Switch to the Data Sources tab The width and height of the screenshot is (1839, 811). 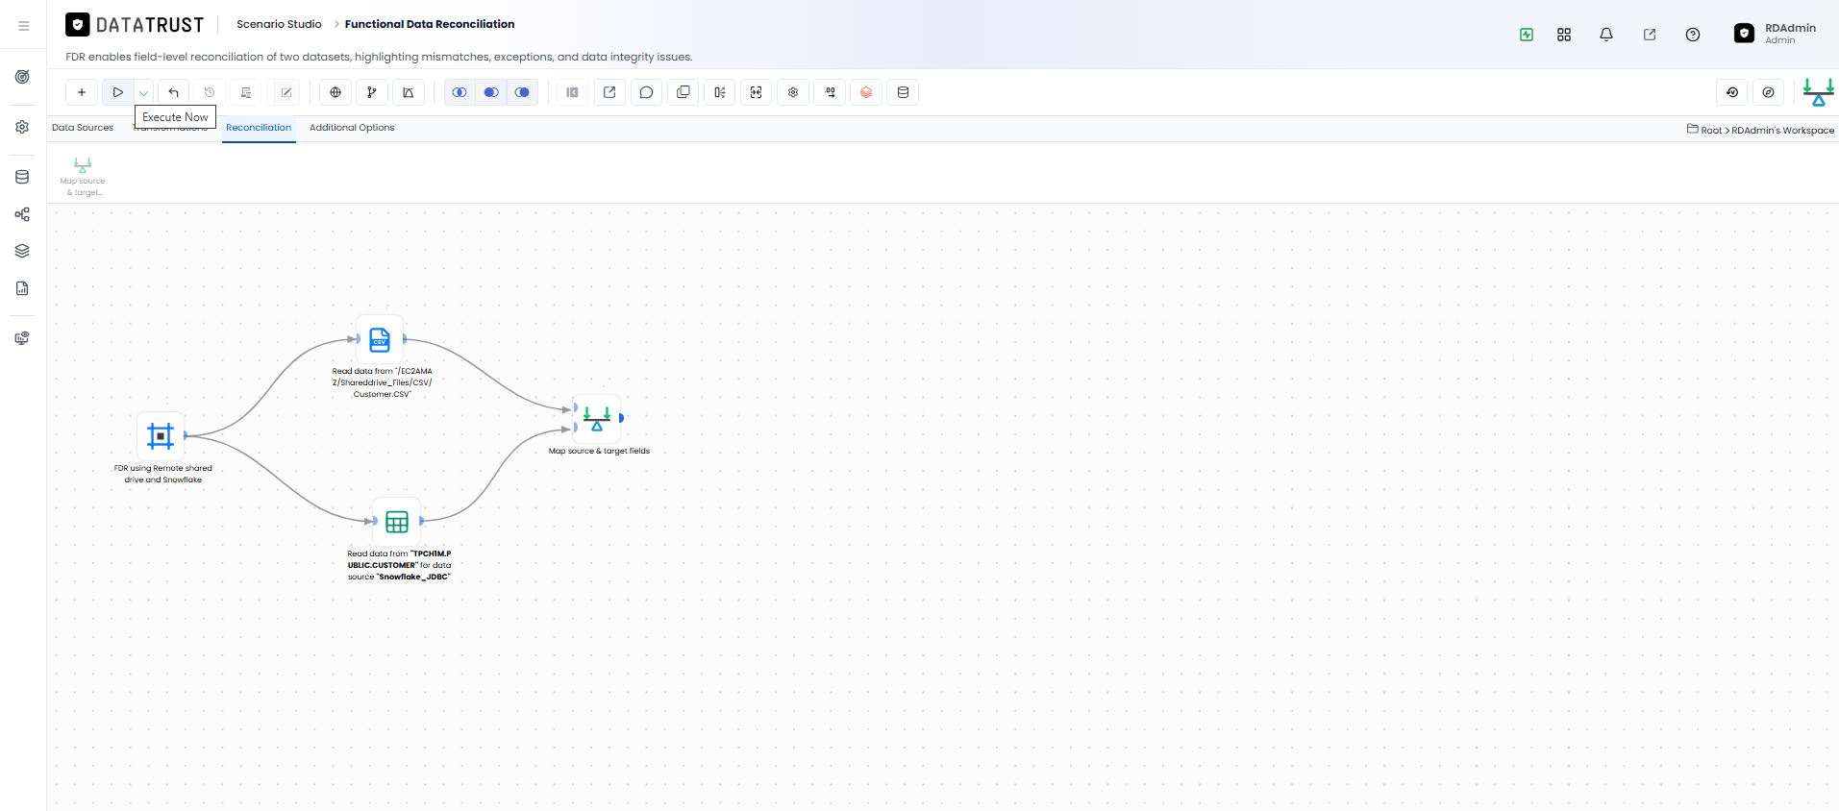(x=83, y=128)
